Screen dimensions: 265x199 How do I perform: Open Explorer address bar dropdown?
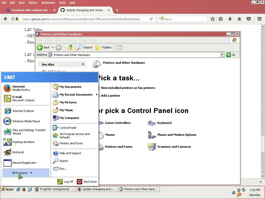pyautogui.click(x=222, y=55)
